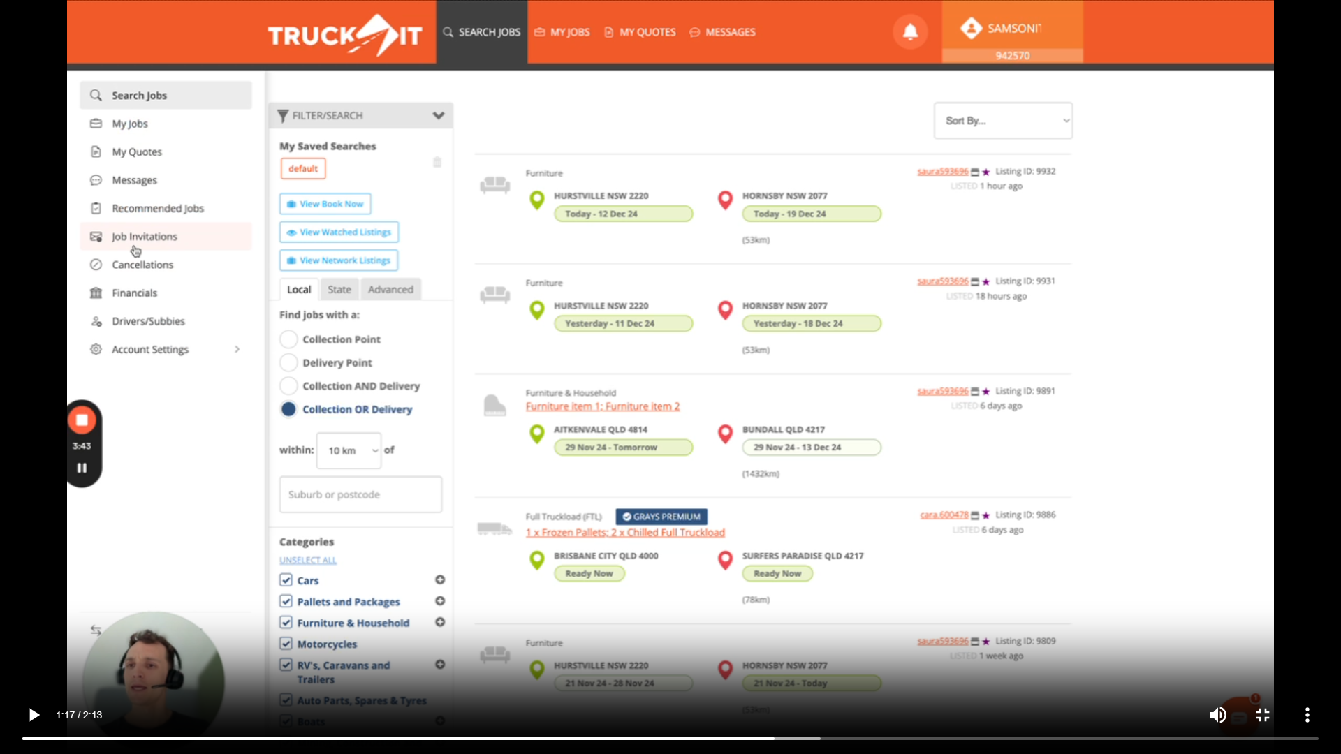This screenshot has height=754, width=1341.
Task: Expand Account Settings menu item
Action: tap(237, 349)
